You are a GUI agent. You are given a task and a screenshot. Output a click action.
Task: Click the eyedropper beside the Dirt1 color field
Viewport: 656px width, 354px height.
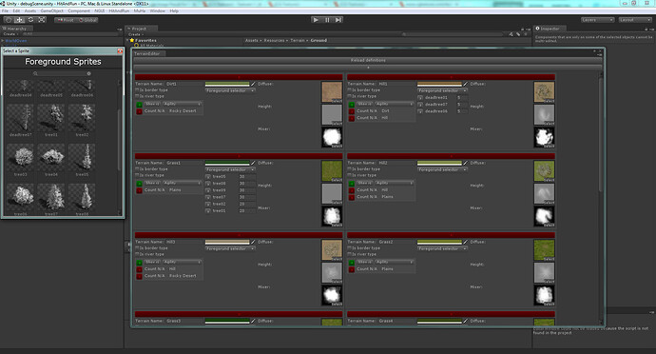pyautogui.click(x=253, y=84)
